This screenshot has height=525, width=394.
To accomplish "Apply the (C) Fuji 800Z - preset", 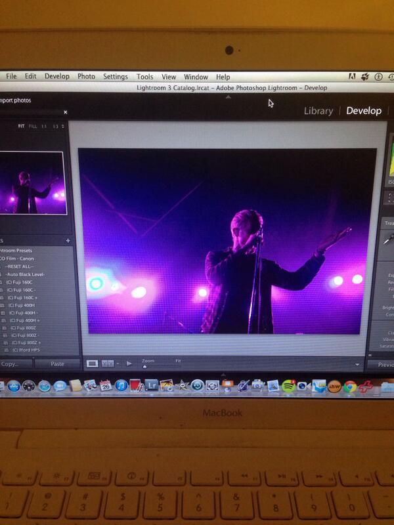I will [x=25, y=335].
